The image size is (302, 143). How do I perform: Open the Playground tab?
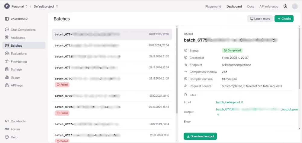point(213,6)
